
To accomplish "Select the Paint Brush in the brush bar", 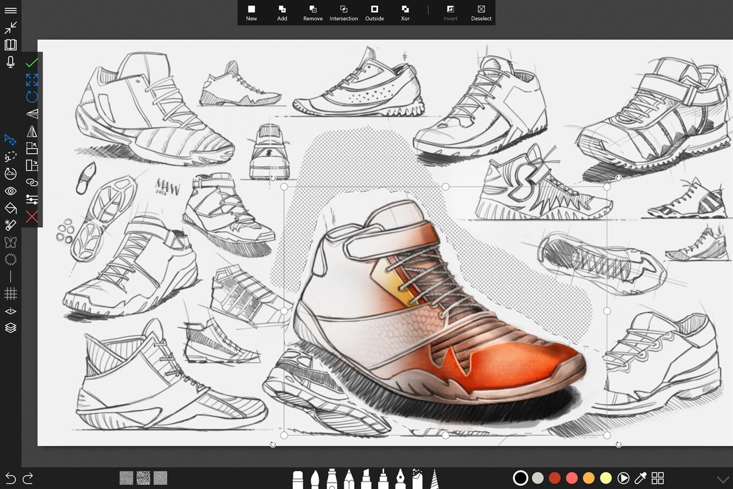I will [316, 478].
